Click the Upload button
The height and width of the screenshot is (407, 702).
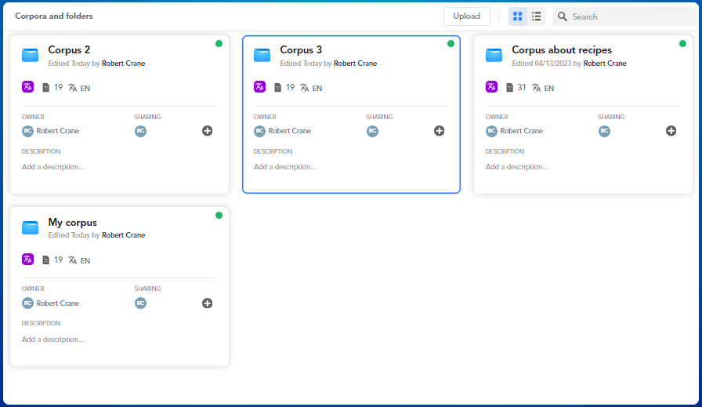click(467, 16)
